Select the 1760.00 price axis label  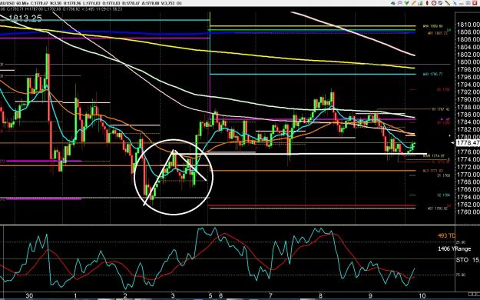[468, 212]
